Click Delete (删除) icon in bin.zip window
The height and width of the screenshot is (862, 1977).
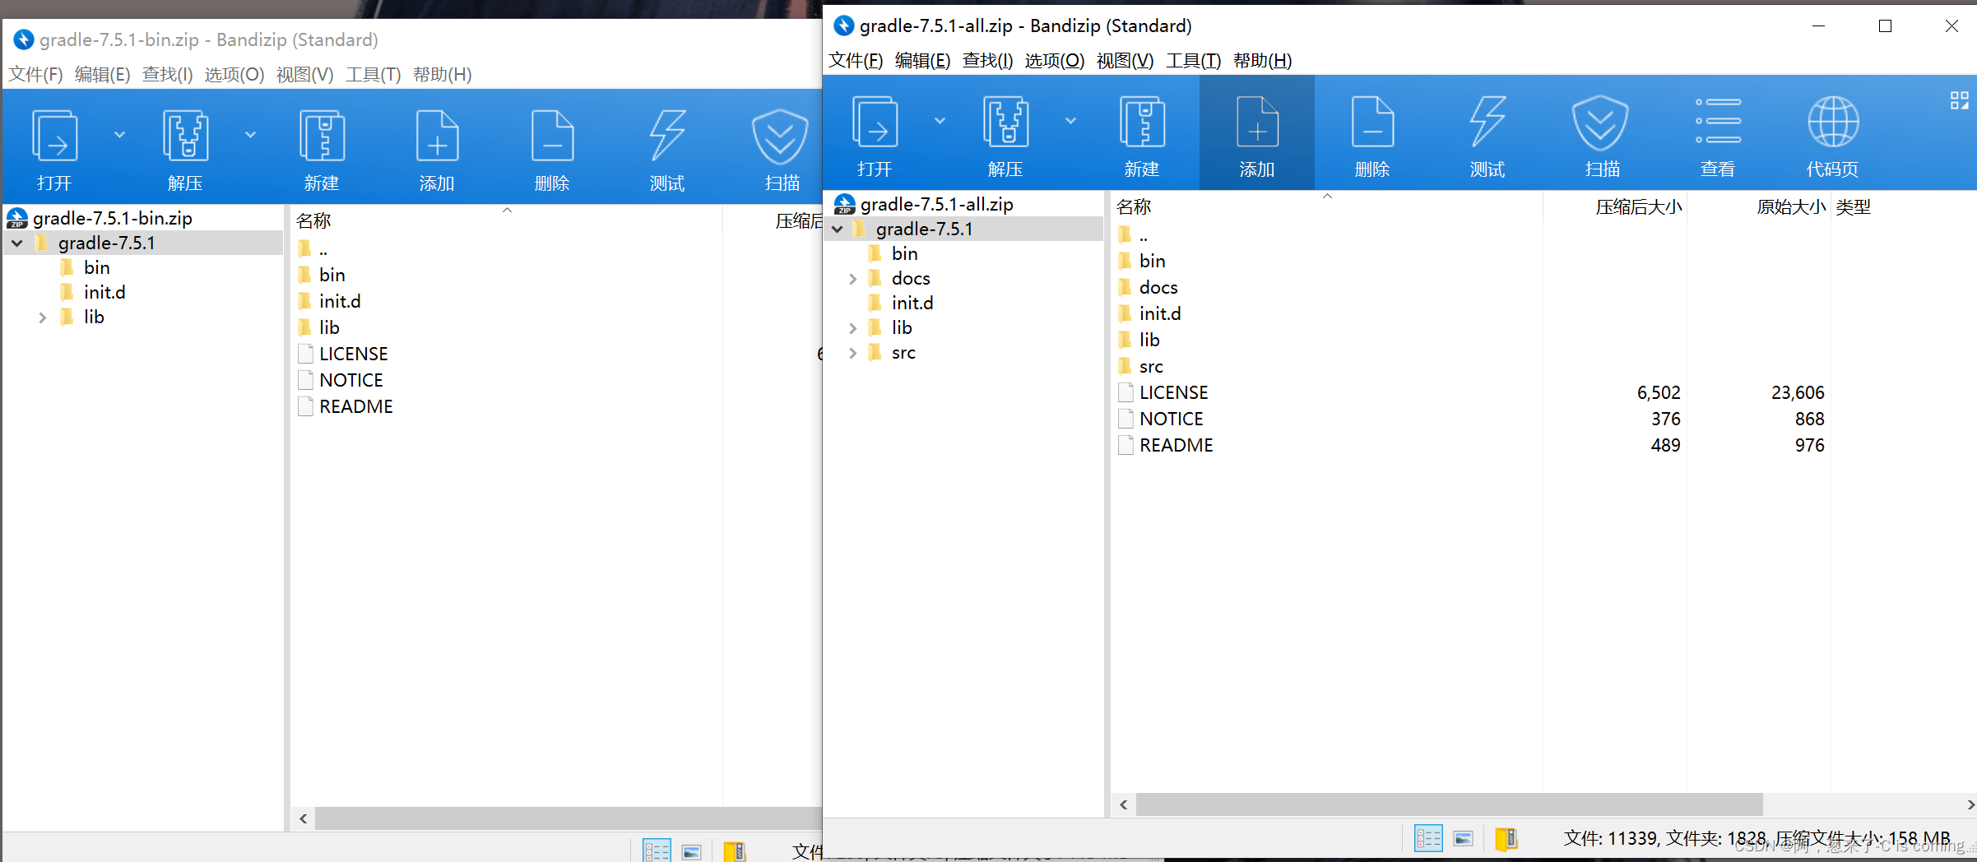pyautogui.click(x=552, y=136)
